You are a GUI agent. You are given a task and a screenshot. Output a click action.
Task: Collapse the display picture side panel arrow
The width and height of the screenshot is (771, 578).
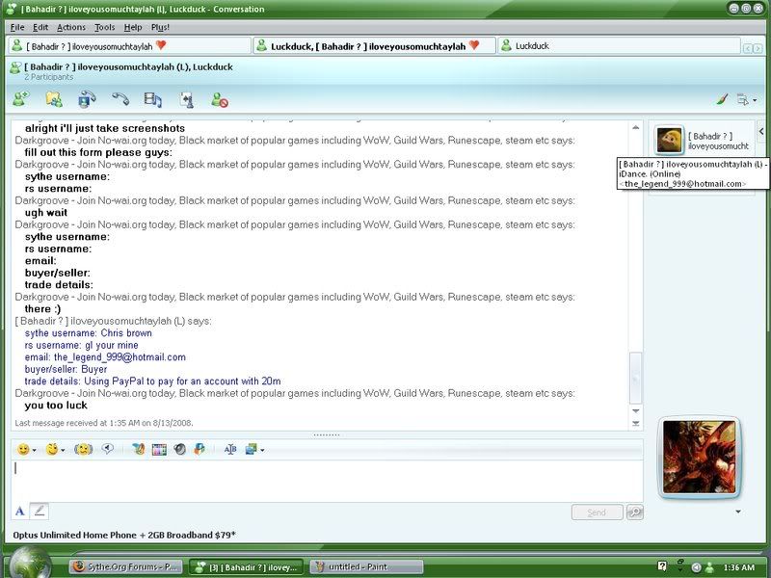tap(761, 132)
